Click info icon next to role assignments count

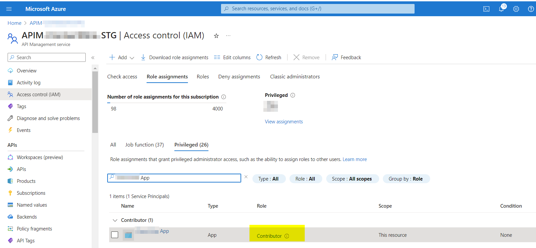(224, 97)
